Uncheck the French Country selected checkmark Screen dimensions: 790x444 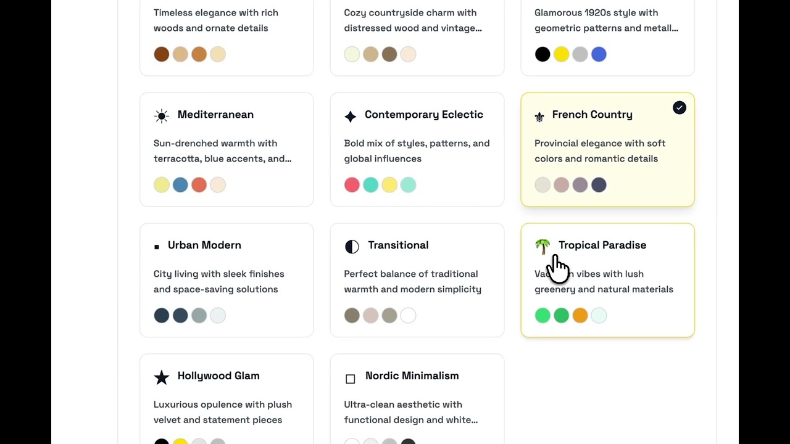coord(680,108)
